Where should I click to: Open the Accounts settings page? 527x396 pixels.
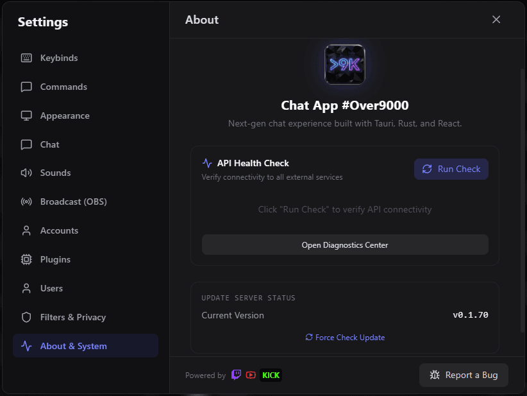click(x=59, y=230)
